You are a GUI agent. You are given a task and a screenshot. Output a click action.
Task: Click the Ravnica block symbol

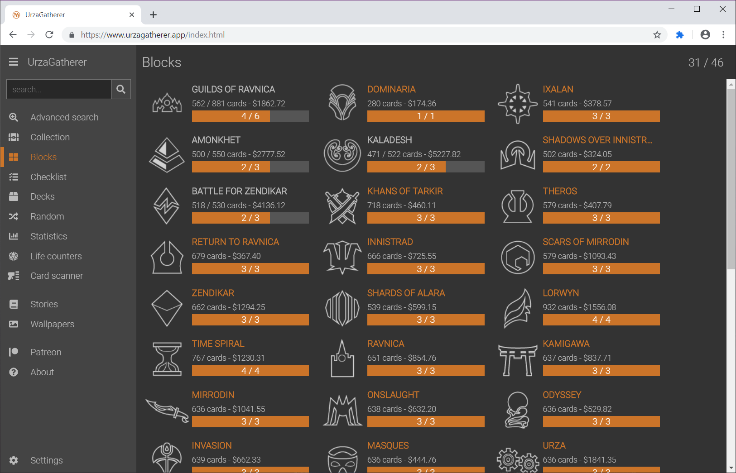pos(342,358)
